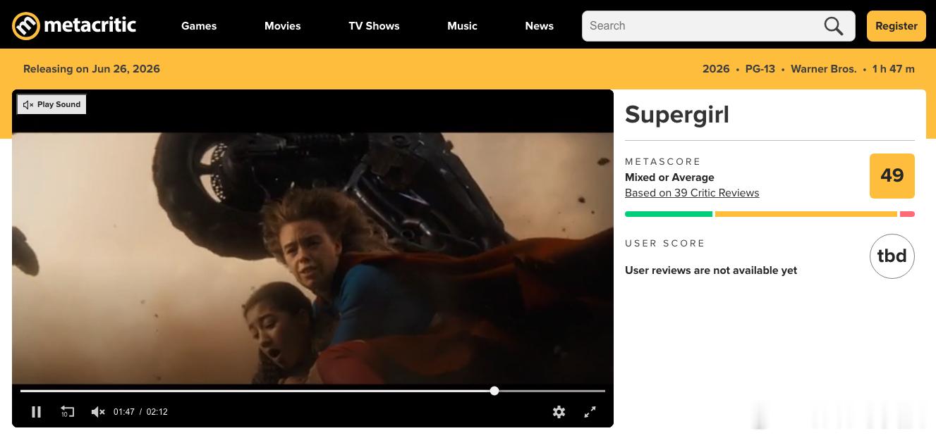Pause the trailer video
This screenshot has height=438, width=936.
coord(37,412)
